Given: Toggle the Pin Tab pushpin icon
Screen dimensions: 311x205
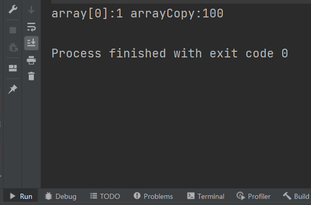Looking at the screenshot, I should coord(13,89).
